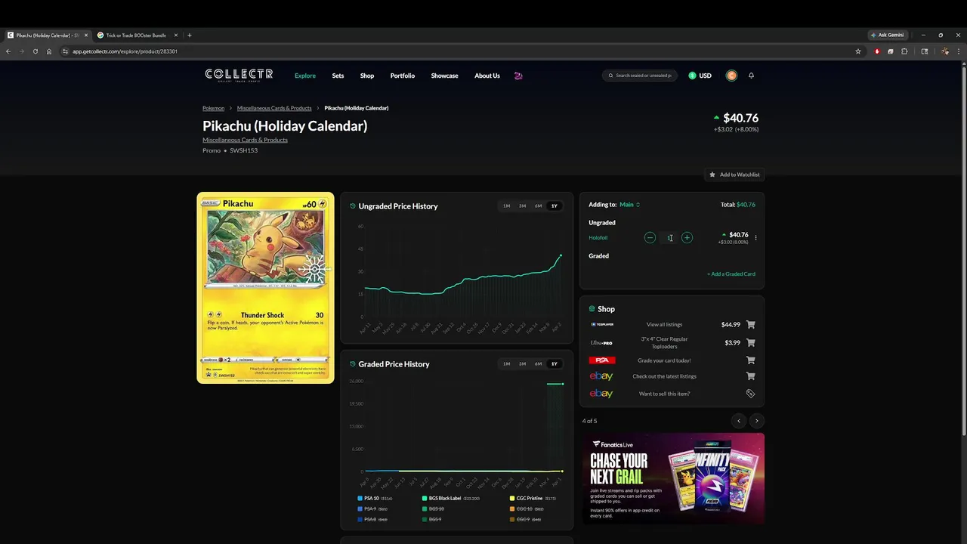Click the TCGplayer logo in Shop
Image resolution: width=967 pixels, height=544 pixels.
602,325
